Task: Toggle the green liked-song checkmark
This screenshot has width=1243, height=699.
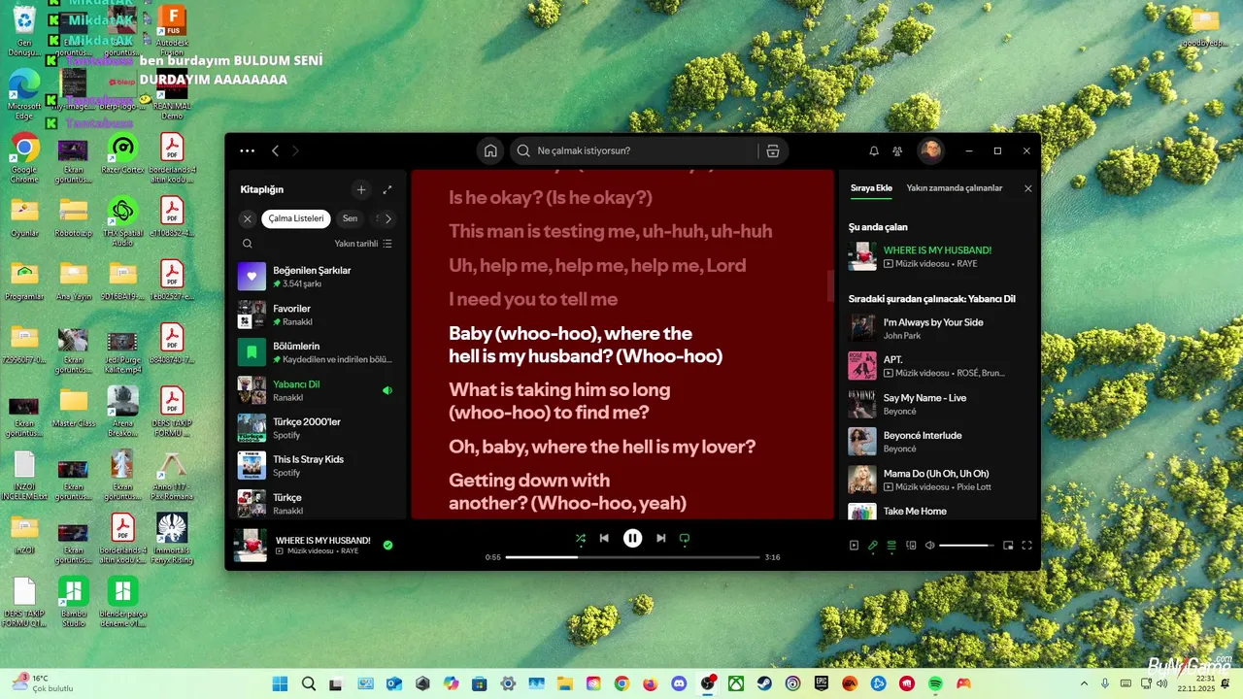Action: click(387, 546)
